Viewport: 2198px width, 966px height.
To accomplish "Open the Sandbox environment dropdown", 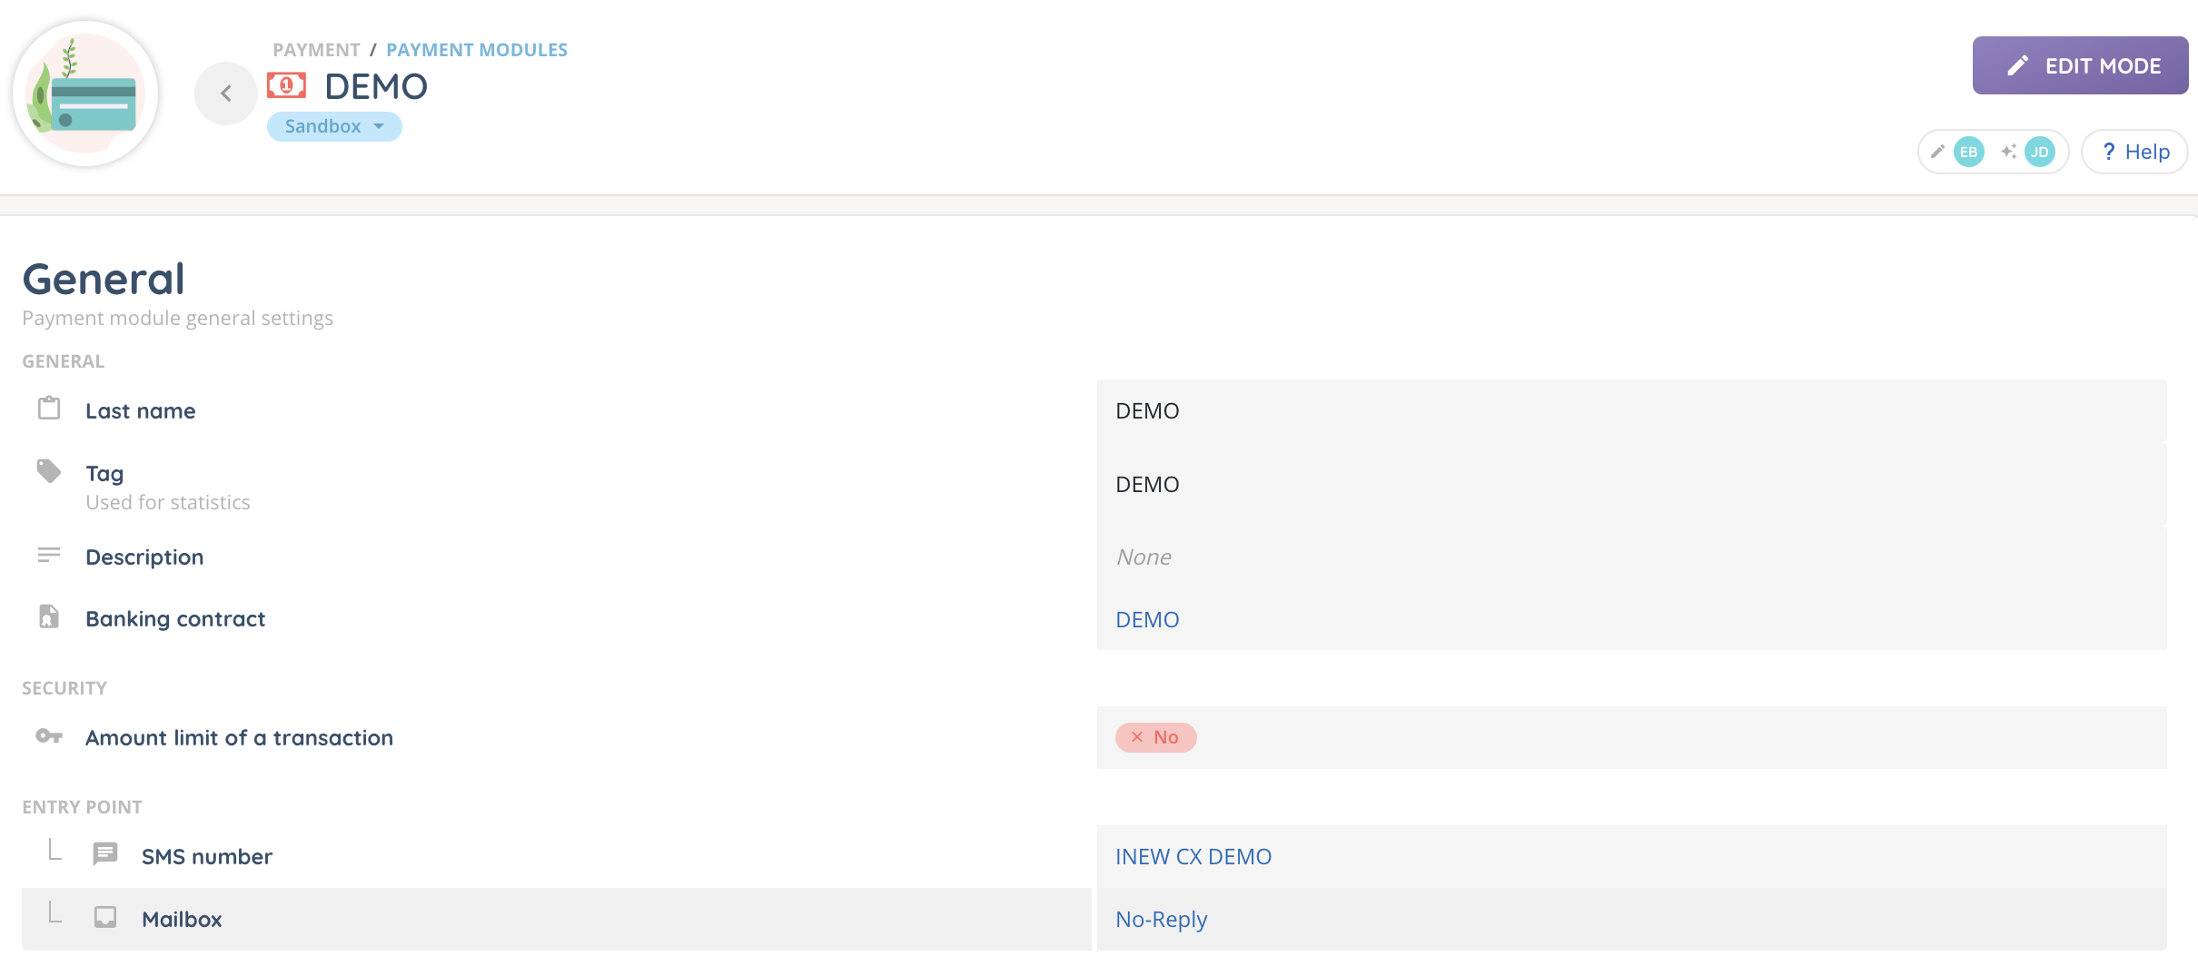I will (x=333, y=126).
